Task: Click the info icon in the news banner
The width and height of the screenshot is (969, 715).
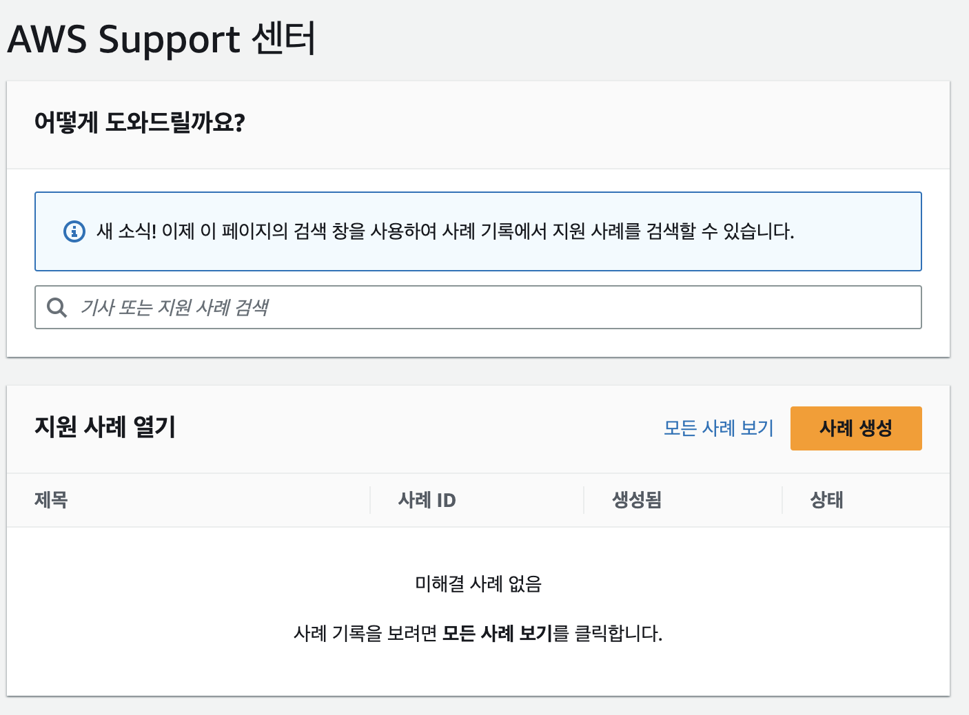Action: 74,231
